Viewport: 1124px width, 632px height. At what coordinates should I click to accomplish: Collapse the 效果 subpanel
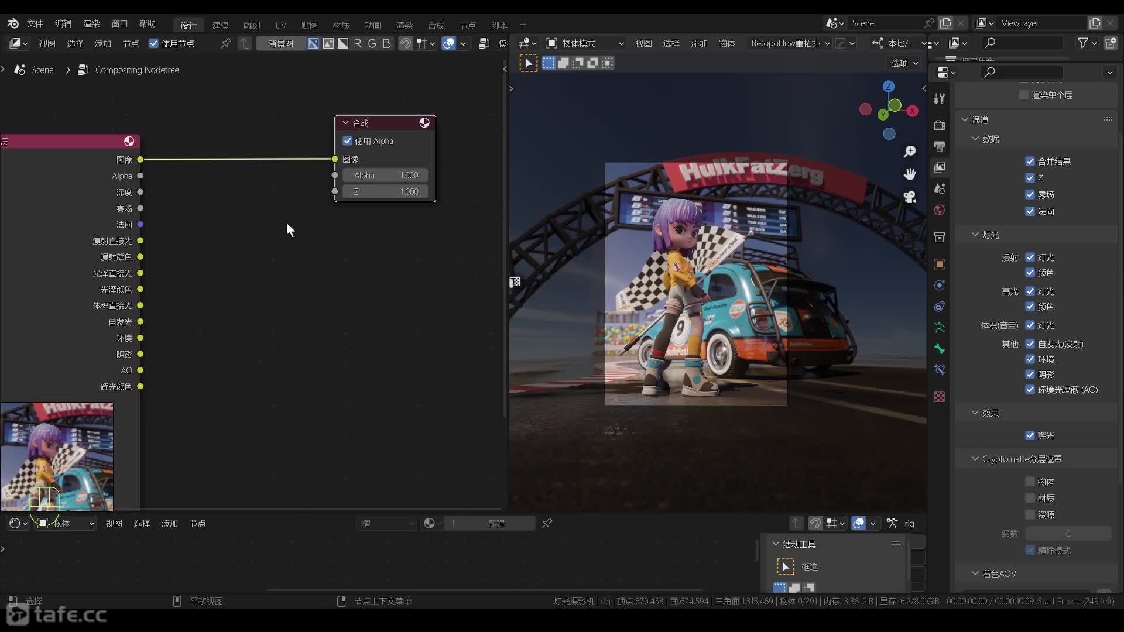[975, 413]
